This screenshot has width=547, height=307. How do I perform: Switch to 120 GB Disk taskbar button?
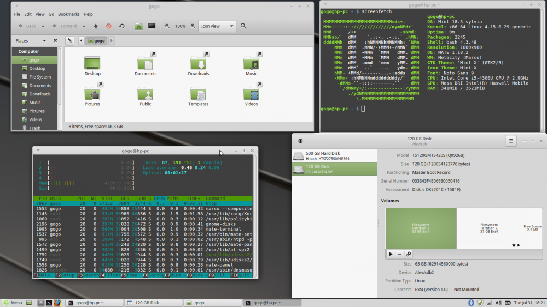click(154, 303)
